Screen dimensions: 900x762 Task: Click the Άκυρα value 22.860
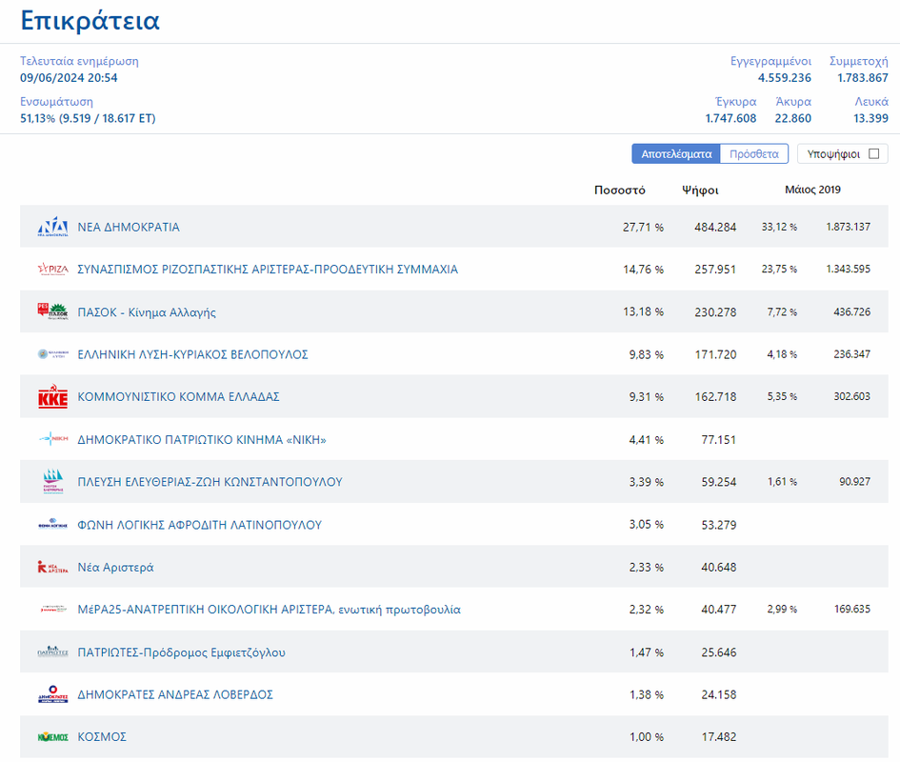click(x=792, y=118)
